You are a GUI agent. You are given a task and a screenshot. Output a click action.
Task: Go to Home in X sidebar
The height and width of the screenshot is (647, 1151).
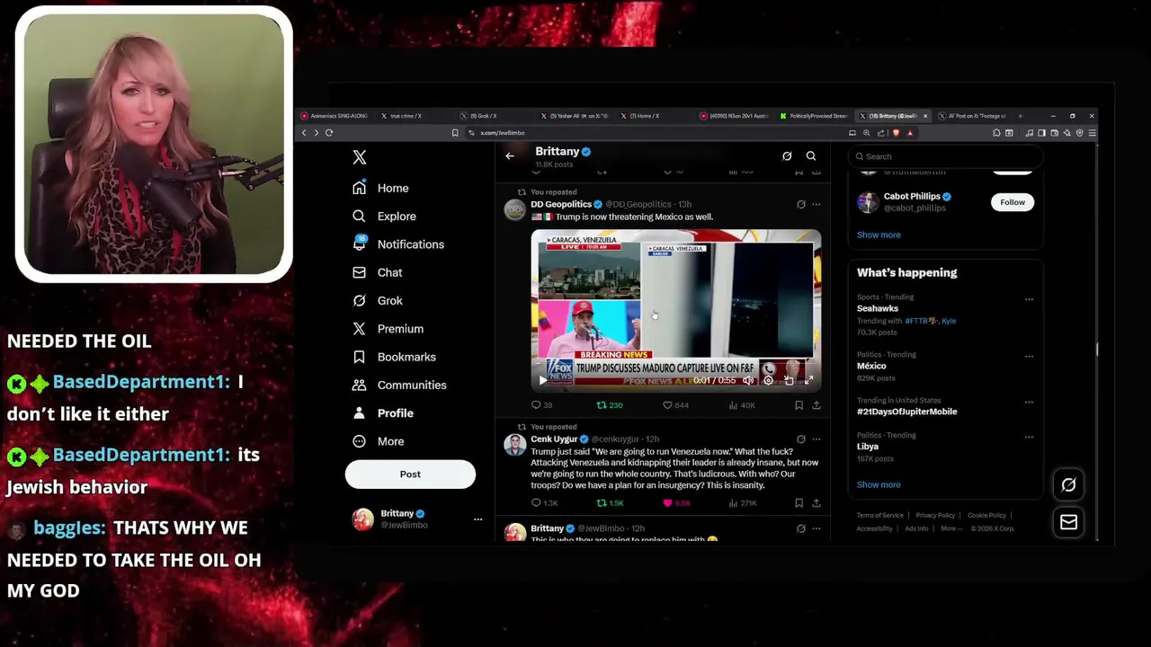(381, 188)
